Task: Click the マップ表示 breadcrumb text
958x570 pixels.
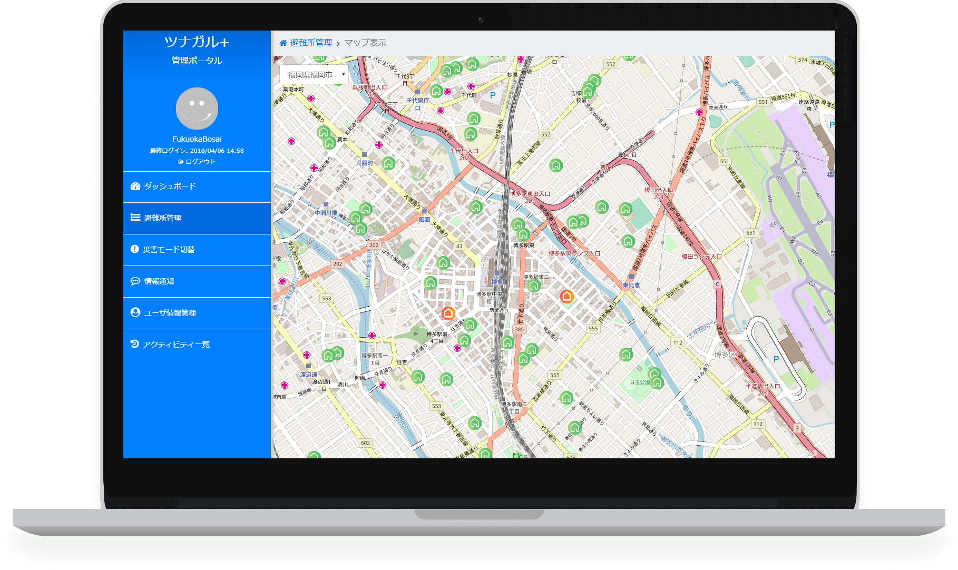Action: (366, 43)
